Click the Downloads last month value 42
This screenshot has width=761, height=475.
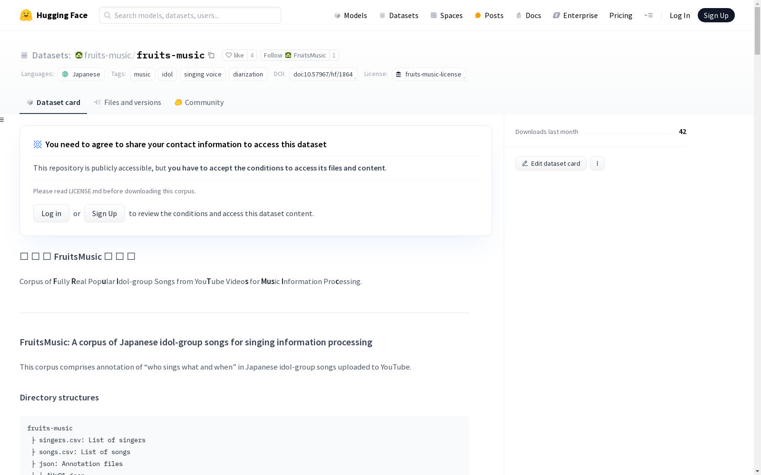(x=683, y=132)
